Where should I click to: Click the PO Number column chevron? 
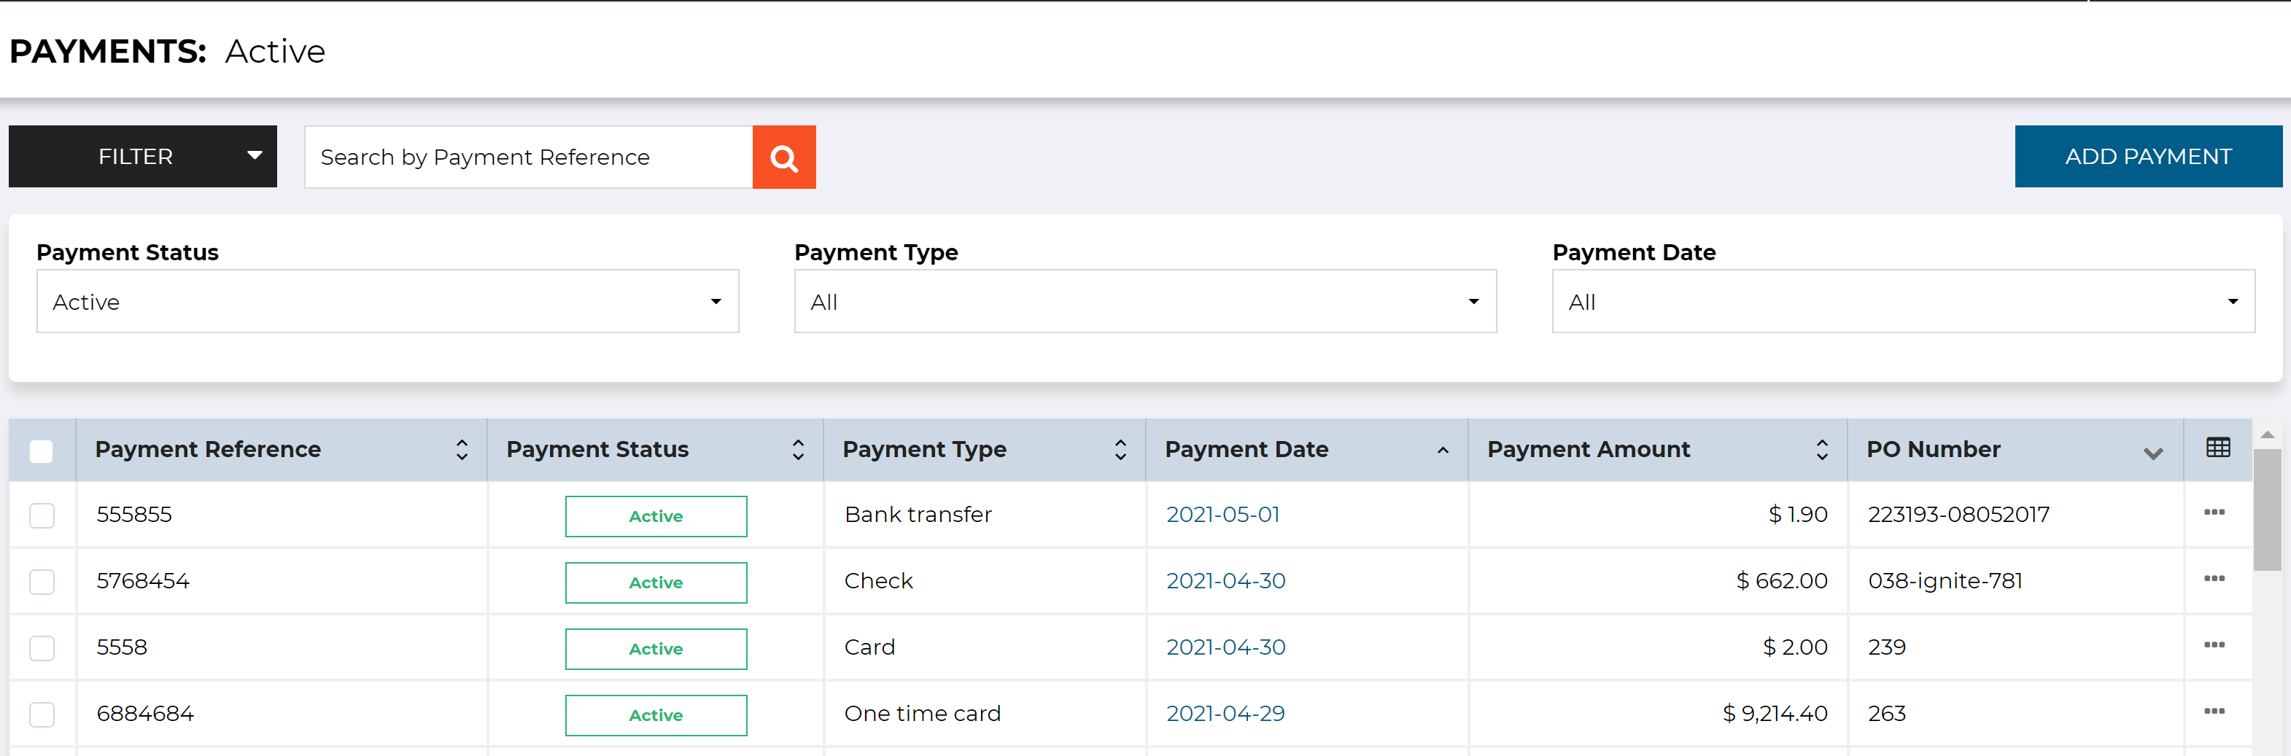[x=2152, y=453]
